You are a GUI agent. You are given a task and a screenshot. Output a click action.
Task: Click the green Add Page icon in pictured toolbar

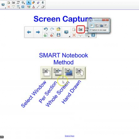46,35
